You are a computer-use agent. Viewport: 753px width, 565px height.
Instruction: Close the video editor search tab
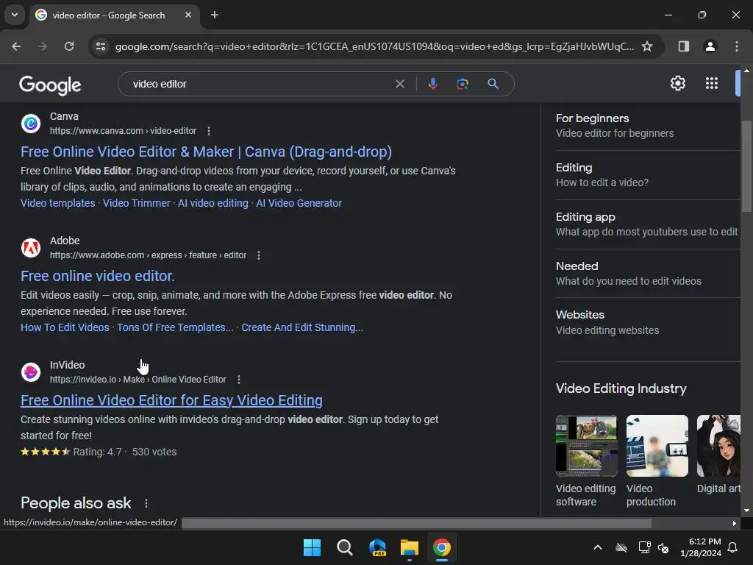(x=188, y=15)
